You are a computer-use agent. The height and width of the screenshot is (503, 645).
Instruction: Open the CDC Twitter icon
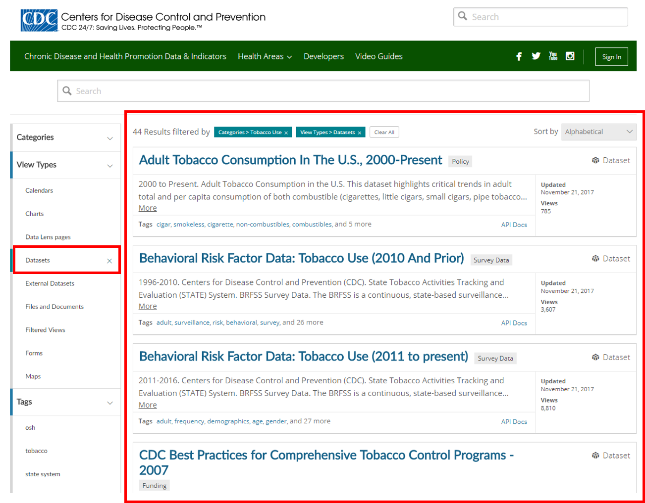click(536, 56)
